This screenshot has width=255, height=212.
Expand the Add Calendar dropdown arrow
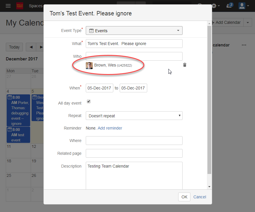point(248,22)
